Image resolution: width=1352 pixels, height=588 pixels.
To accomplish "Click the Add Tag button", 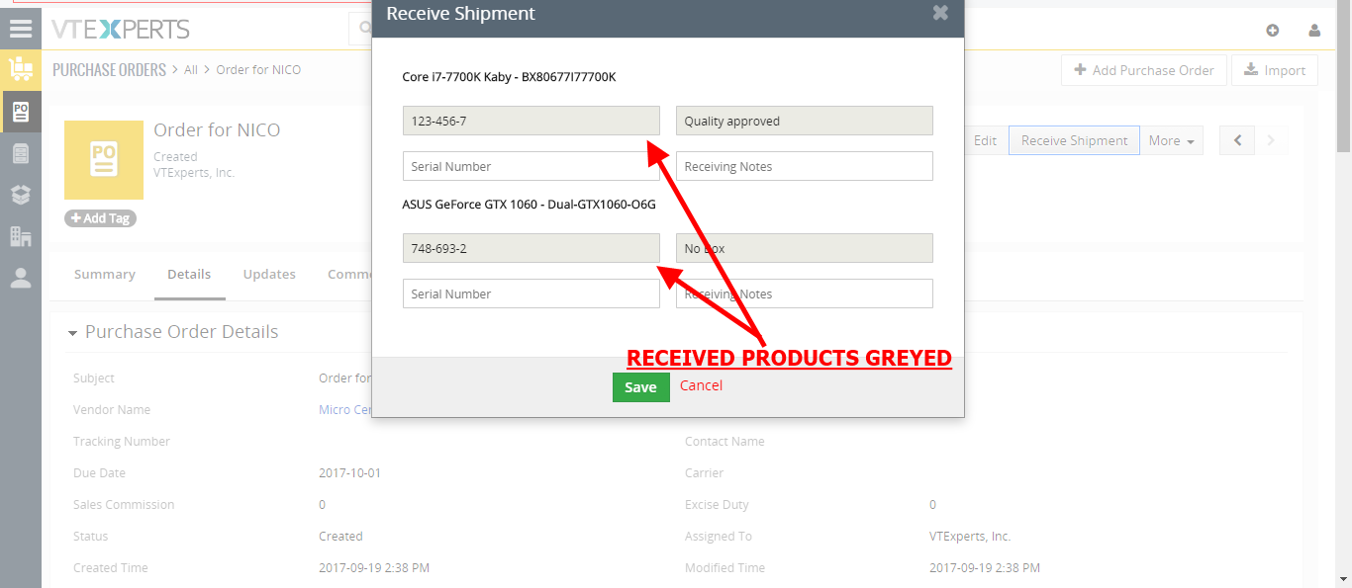I will click(100, 218).
